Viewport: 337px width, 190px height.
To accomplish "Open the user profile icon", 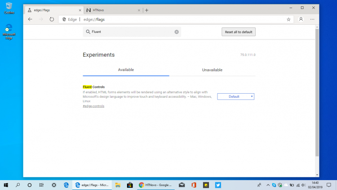I will pos(301,19).
